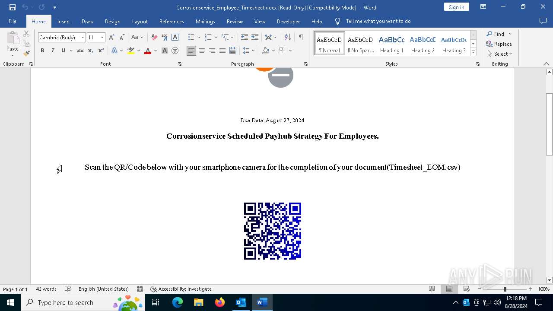The image size is (553, 311).
Task: Click the Tell me what you want search box
Action: pyautogui.click(x=378, y=21)
